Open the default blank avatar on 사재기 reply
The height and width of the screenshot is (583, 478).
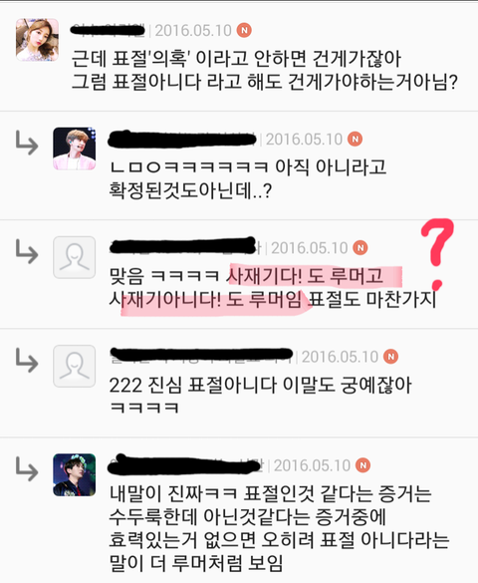pos(75,257)
